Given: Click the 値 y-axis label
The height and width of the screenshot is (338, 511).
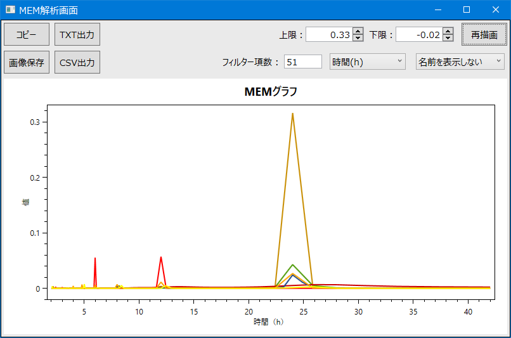Looking at the screenshot, I should click(x=25, y=202).
